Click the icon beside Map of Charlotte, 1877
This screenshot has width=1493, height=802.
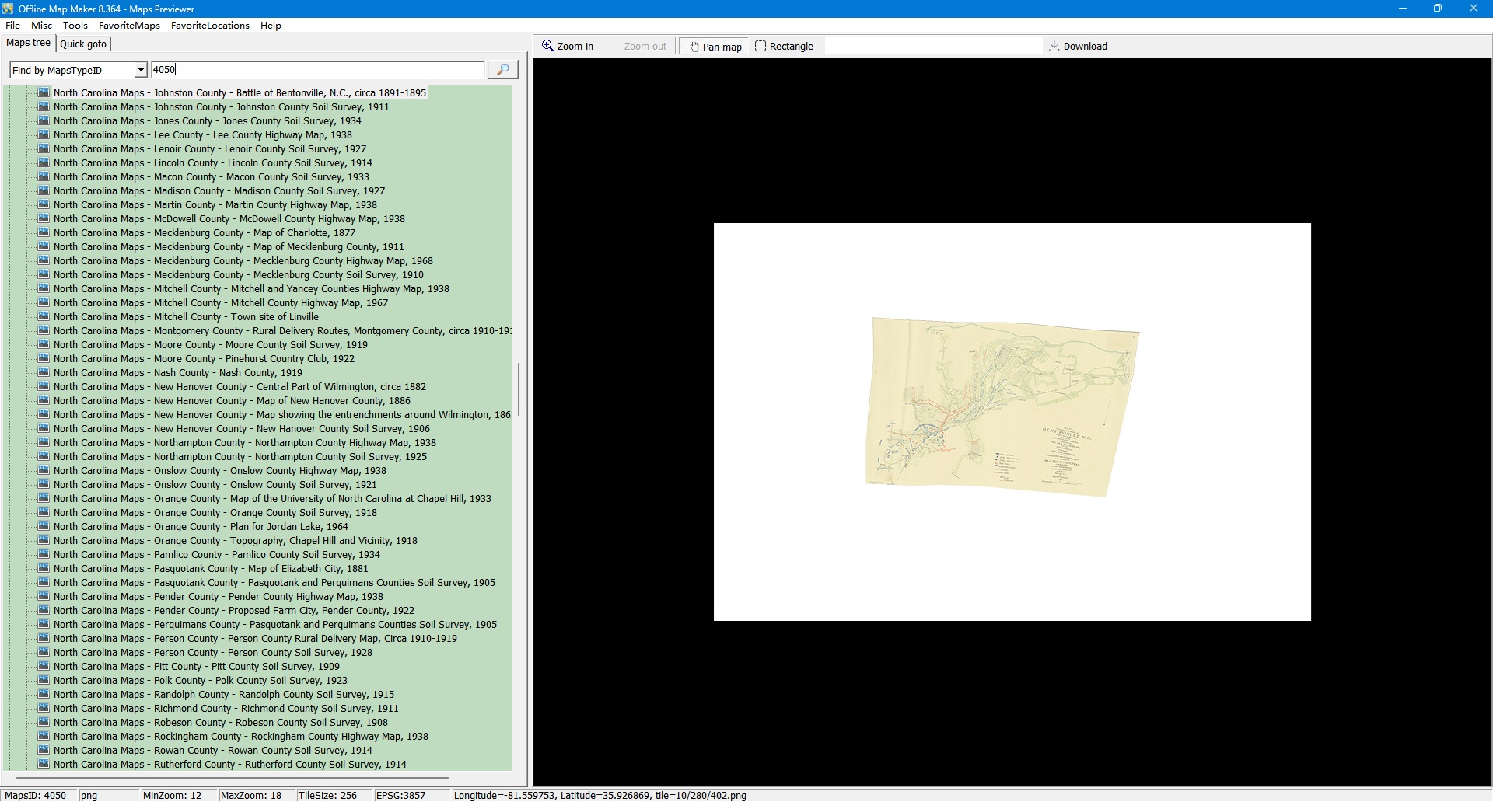44,233
